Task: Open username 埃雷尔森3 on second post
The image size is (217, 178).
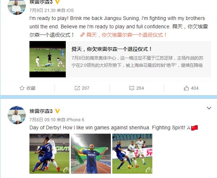Action: coord(41,111)
